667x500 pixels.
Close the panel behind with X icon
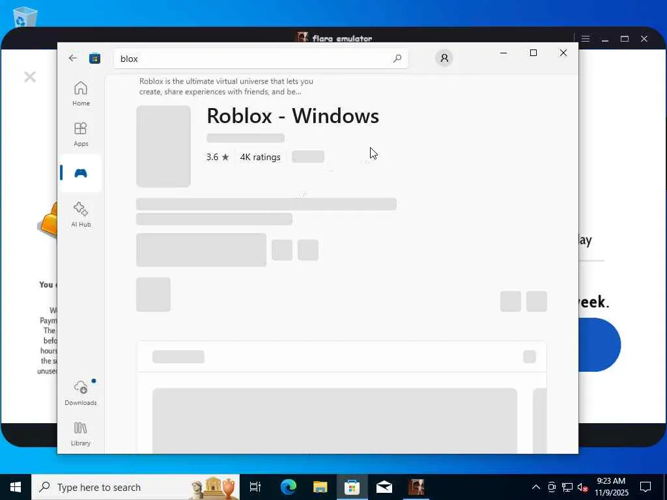(30, 77)
